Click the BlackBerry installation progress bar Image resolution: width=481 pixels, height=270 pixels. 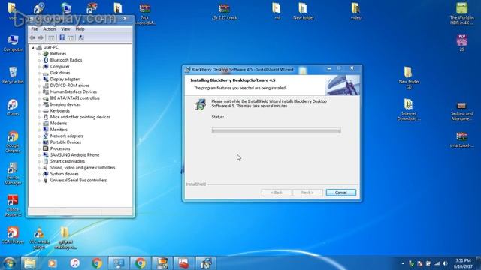click(276, 130)
